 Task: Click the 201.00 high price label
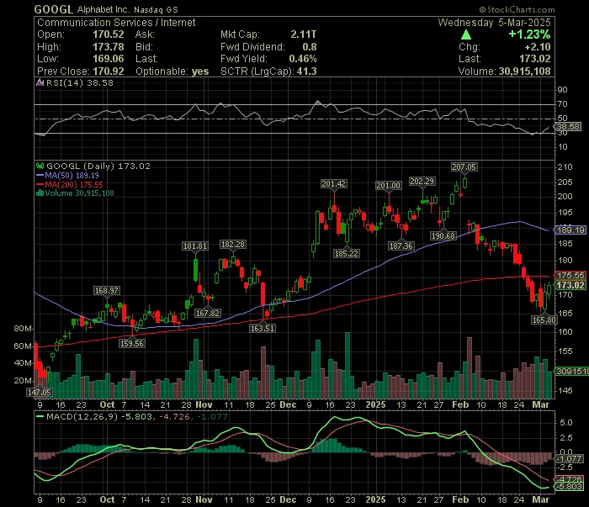pos(389,185)
